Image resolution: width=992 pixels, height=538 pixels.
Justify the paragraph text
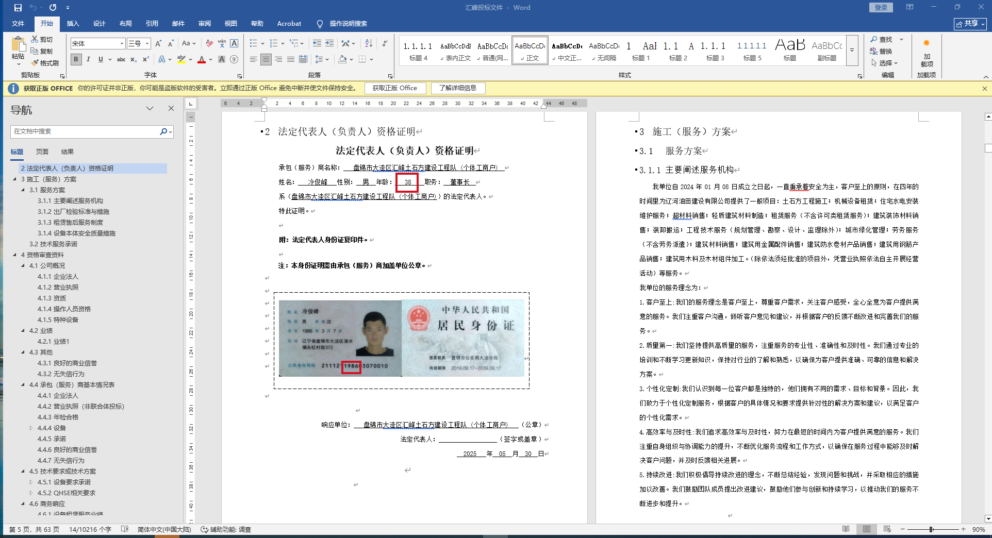pos(291,59)
